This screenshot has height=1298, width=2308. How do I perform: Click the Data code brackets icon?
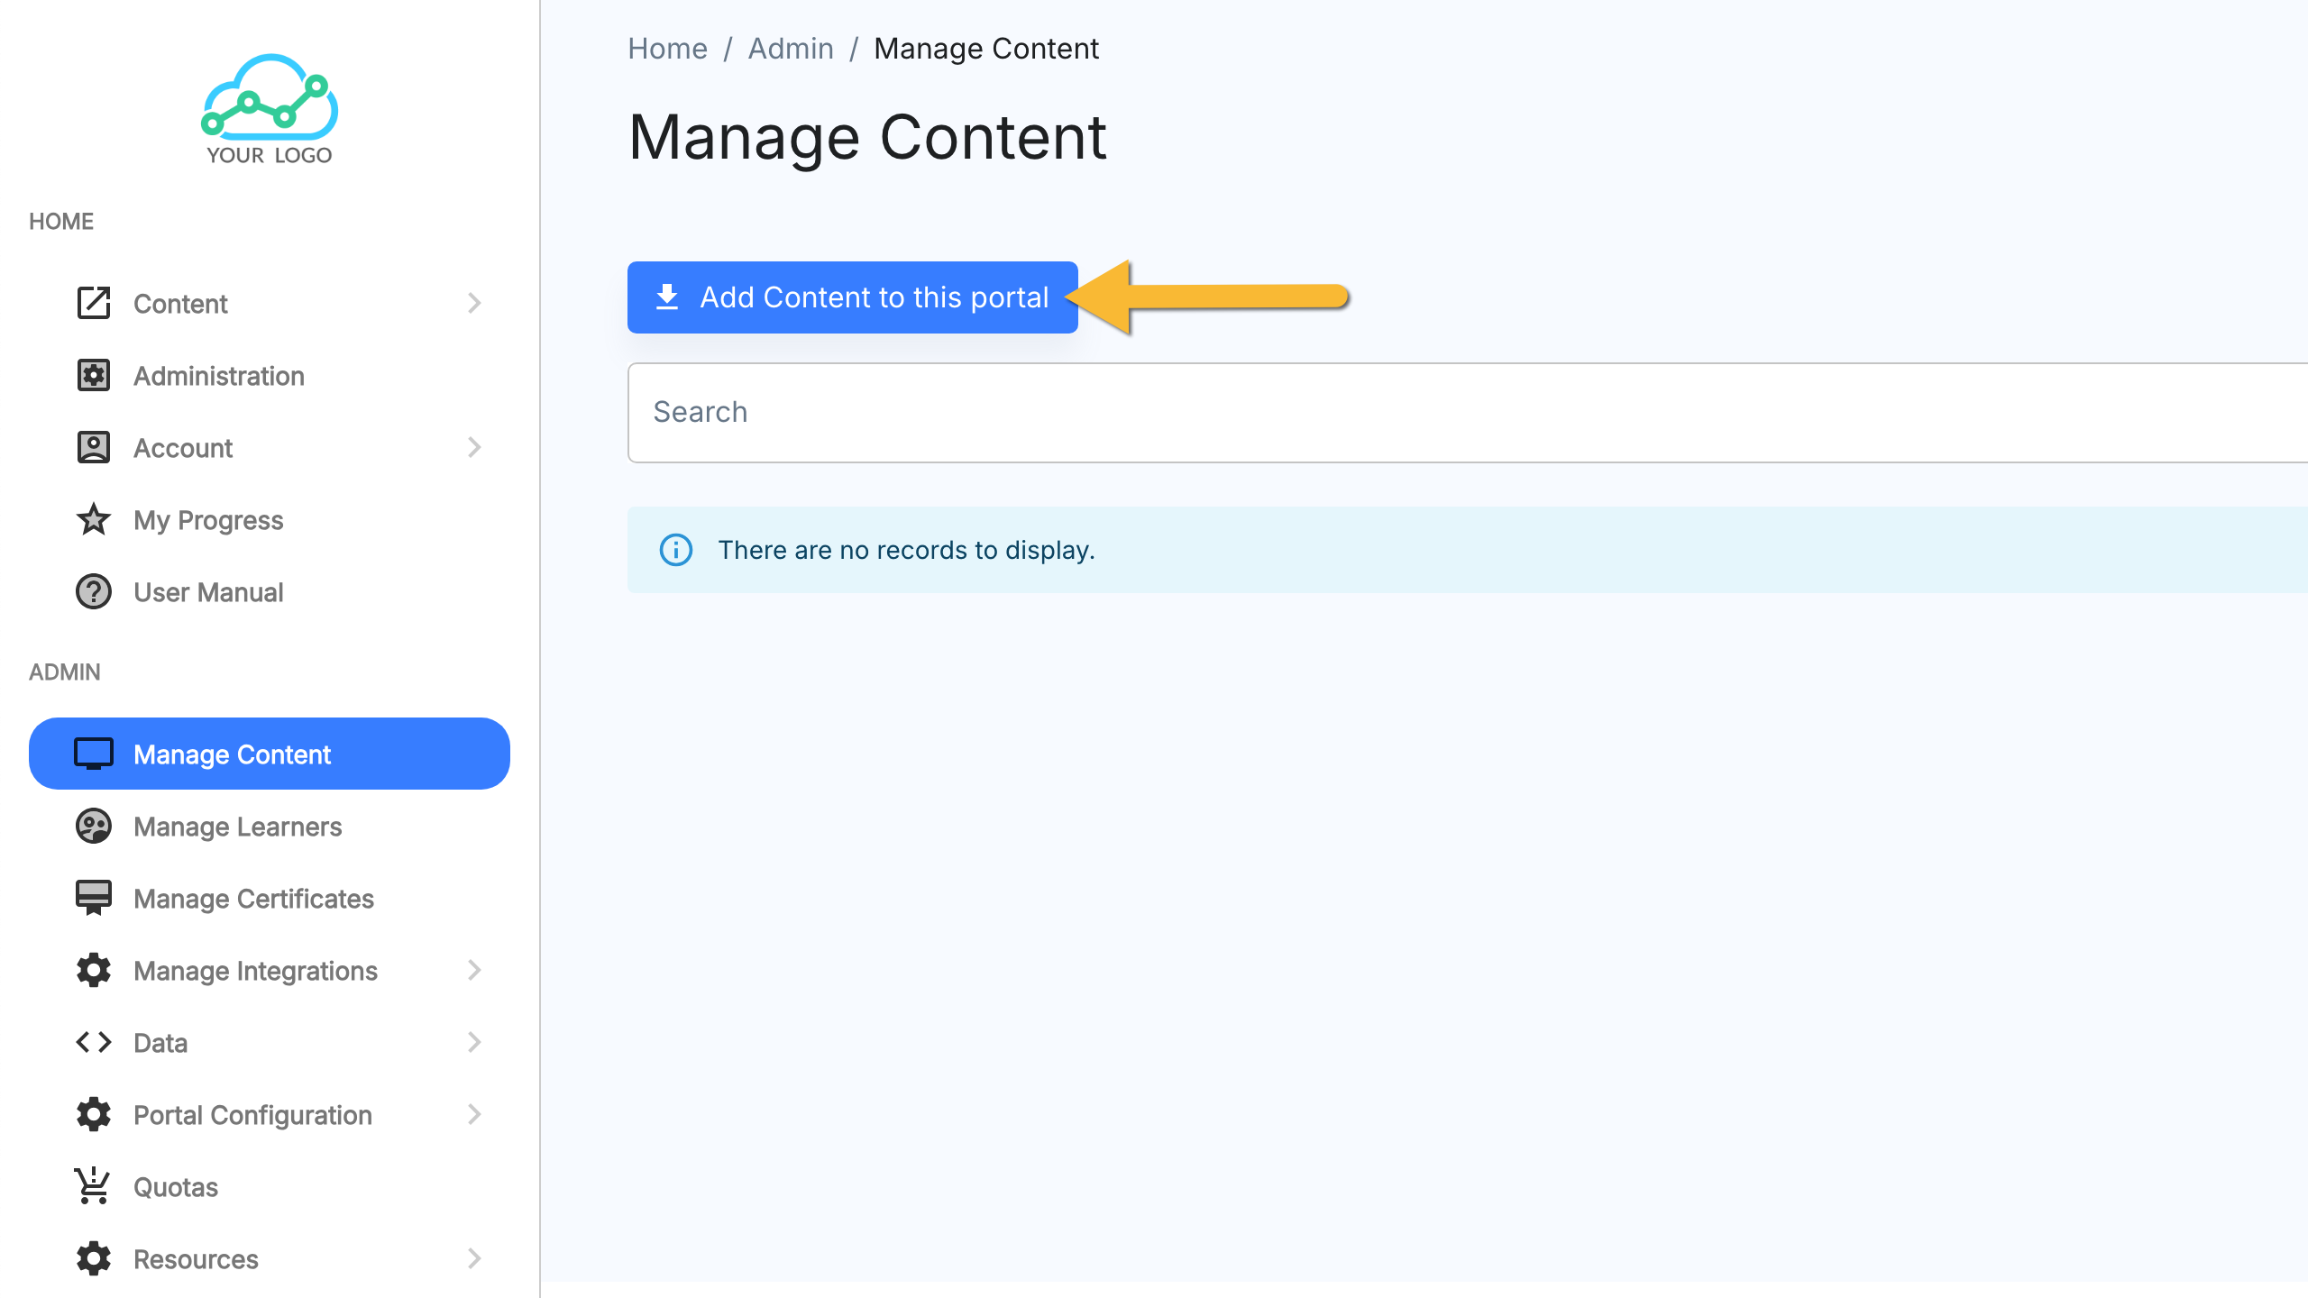(x=93, y=1042)
